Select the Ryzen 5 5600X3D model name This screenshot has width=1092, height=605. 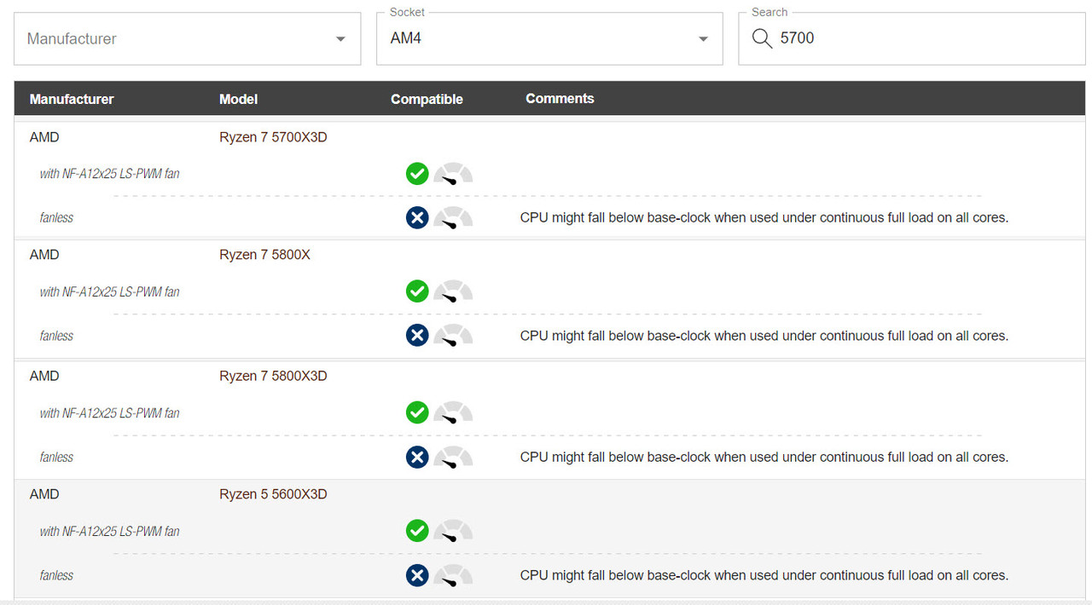point(273,494)
